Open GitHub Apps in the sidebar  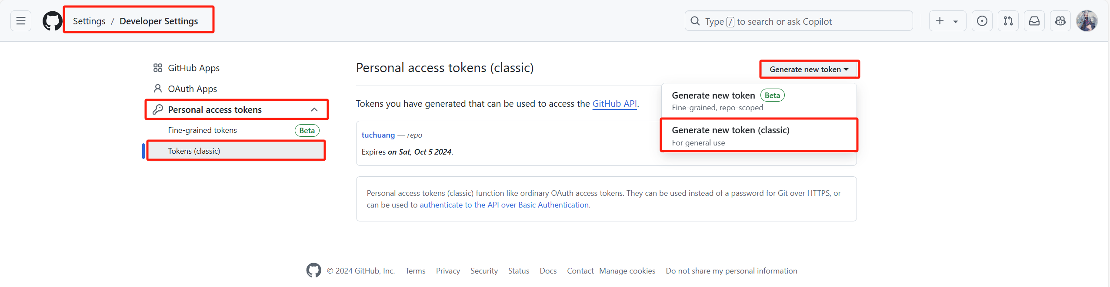coord(193,68)
